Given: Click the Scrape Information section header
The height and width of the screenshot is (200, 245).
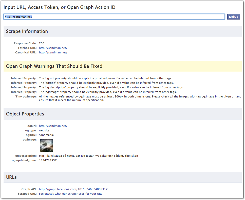Looking at the screenshot, I should pos(27,31).
